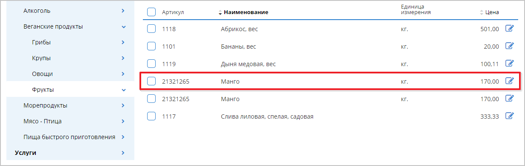This screenshot has height=166, width=525.
Task: Select checkbox for article 1117
Action: [151, 116]
